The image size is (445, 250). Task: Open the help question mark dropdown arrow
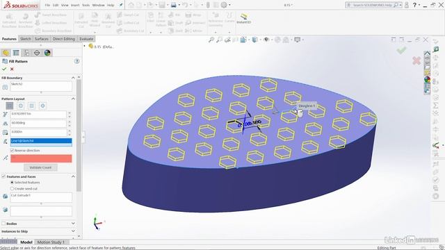coord(419,5)
